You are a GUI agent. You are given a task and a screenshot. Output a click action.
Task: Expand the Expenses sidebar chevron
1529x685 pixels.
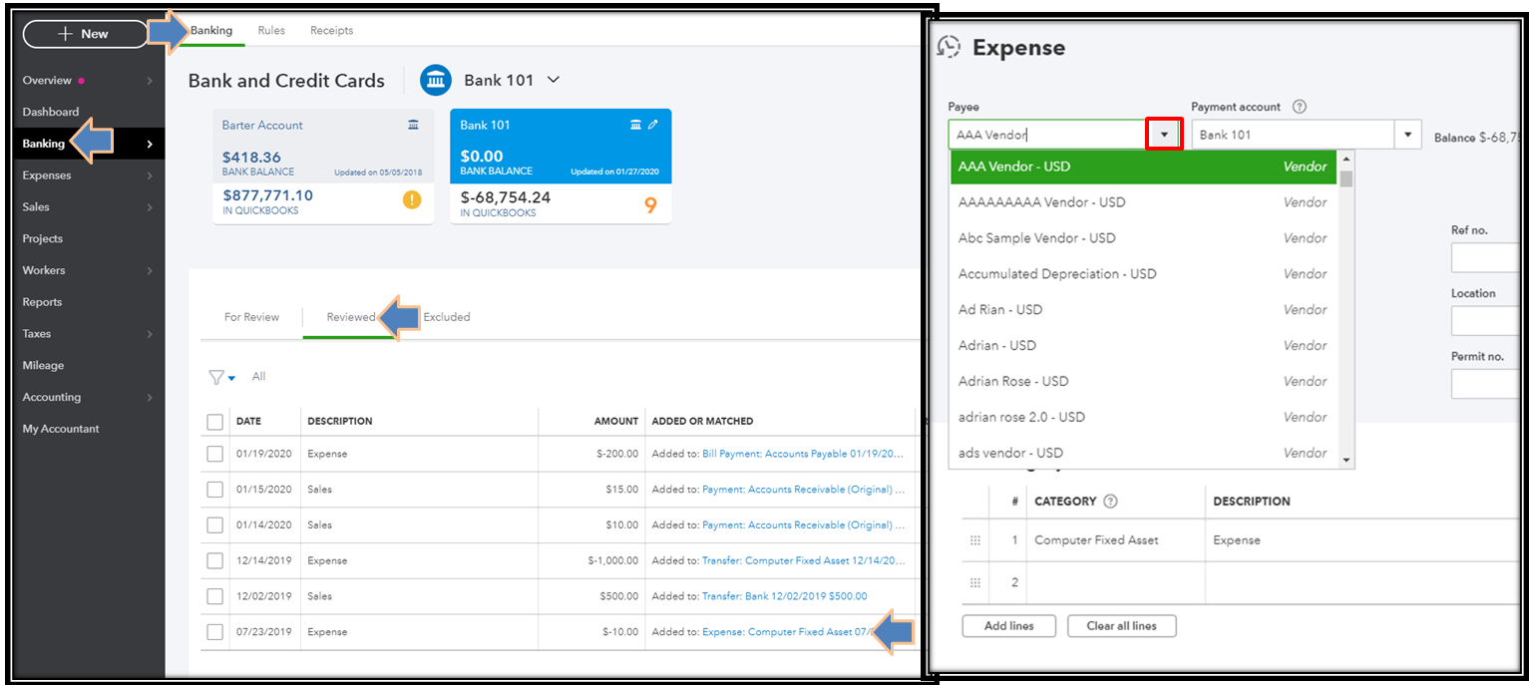coord(150,175)
